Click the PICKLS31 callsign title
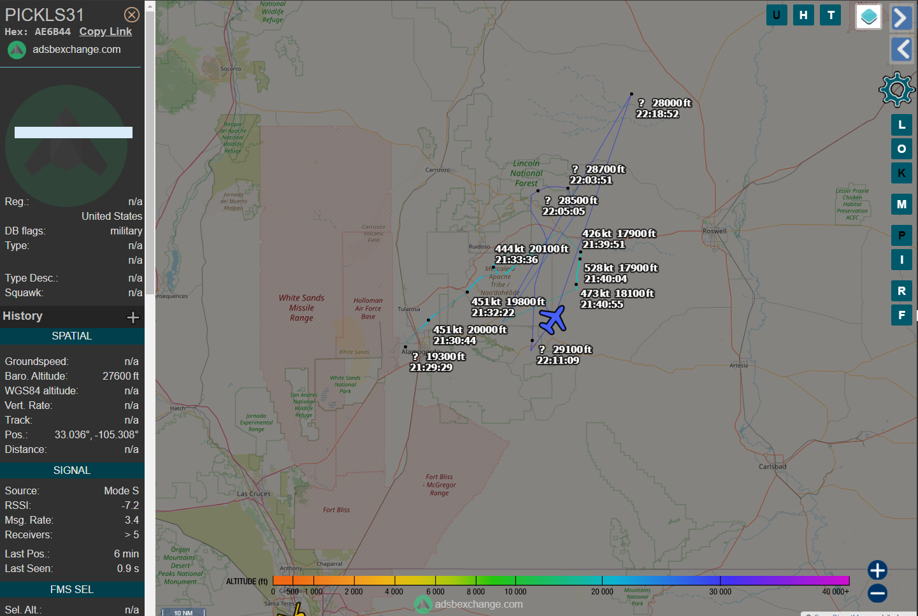Image resolution: width=918 pixels, height=616 pixels. click(45, 15)
